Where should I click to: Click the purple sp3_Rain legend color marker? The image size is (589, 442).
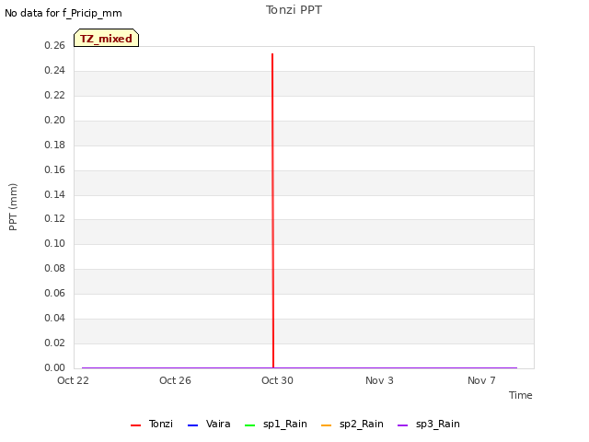(403, 425)
